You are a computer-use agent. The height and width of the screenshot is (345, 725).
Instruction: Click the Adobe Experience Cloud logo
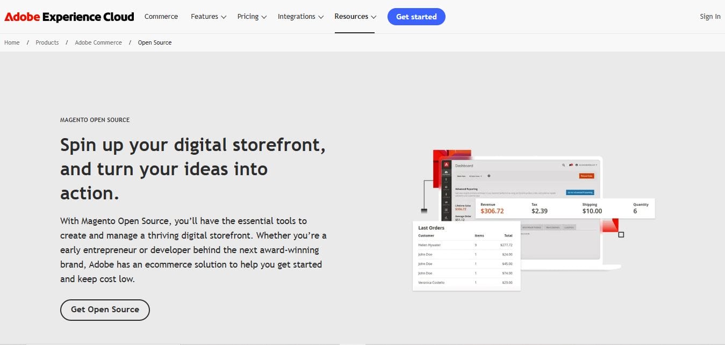pyautogui.click(x=69, y=16)
